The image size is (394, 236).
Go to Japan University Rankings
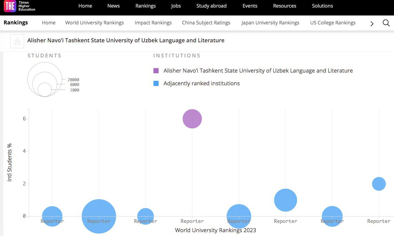click(270, 23)
